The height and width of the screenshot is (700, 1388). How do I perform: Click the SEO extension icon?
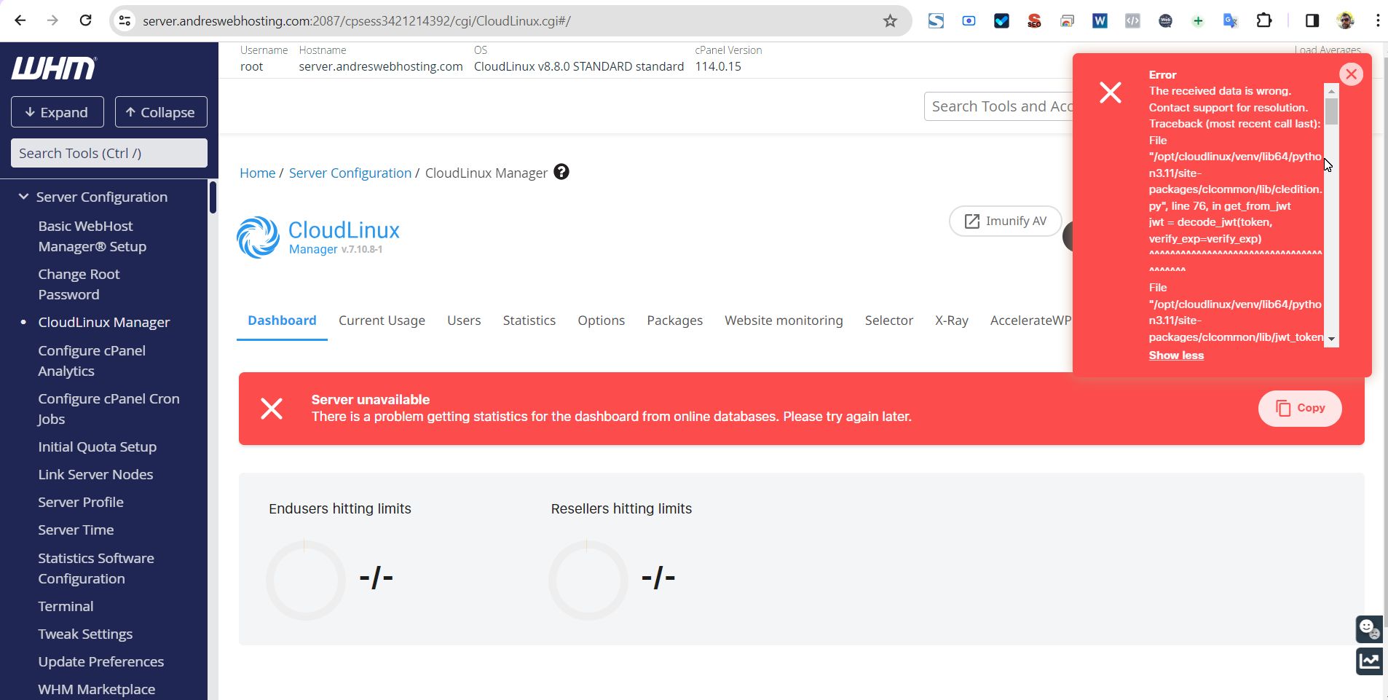coord(1034,21)
